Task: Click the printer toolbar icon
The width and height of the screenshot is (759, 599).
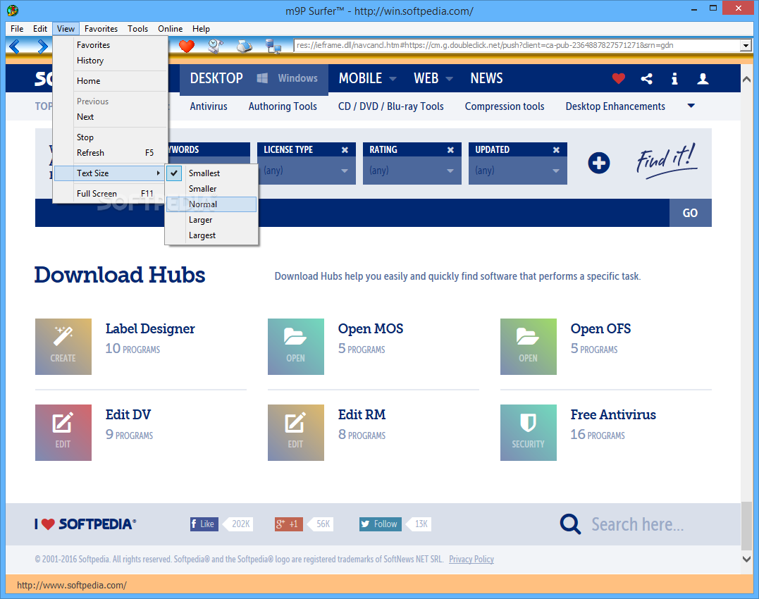Action: coord(245,46)
